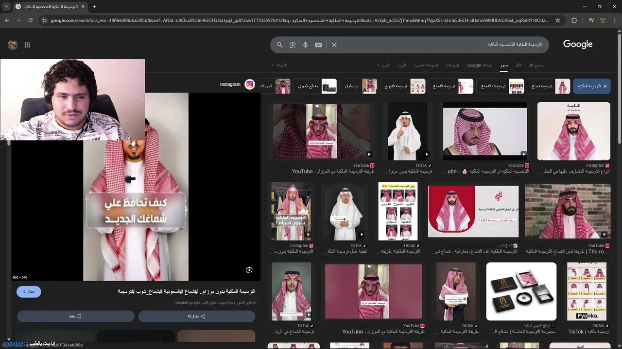622x349 pixels.
Task: Click the large preview image in the side panel
Action: (x=136, y=187)
